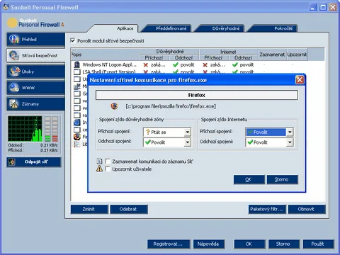Click the Zaznamenat column header
Screen dimensions: 340x255
273,55
